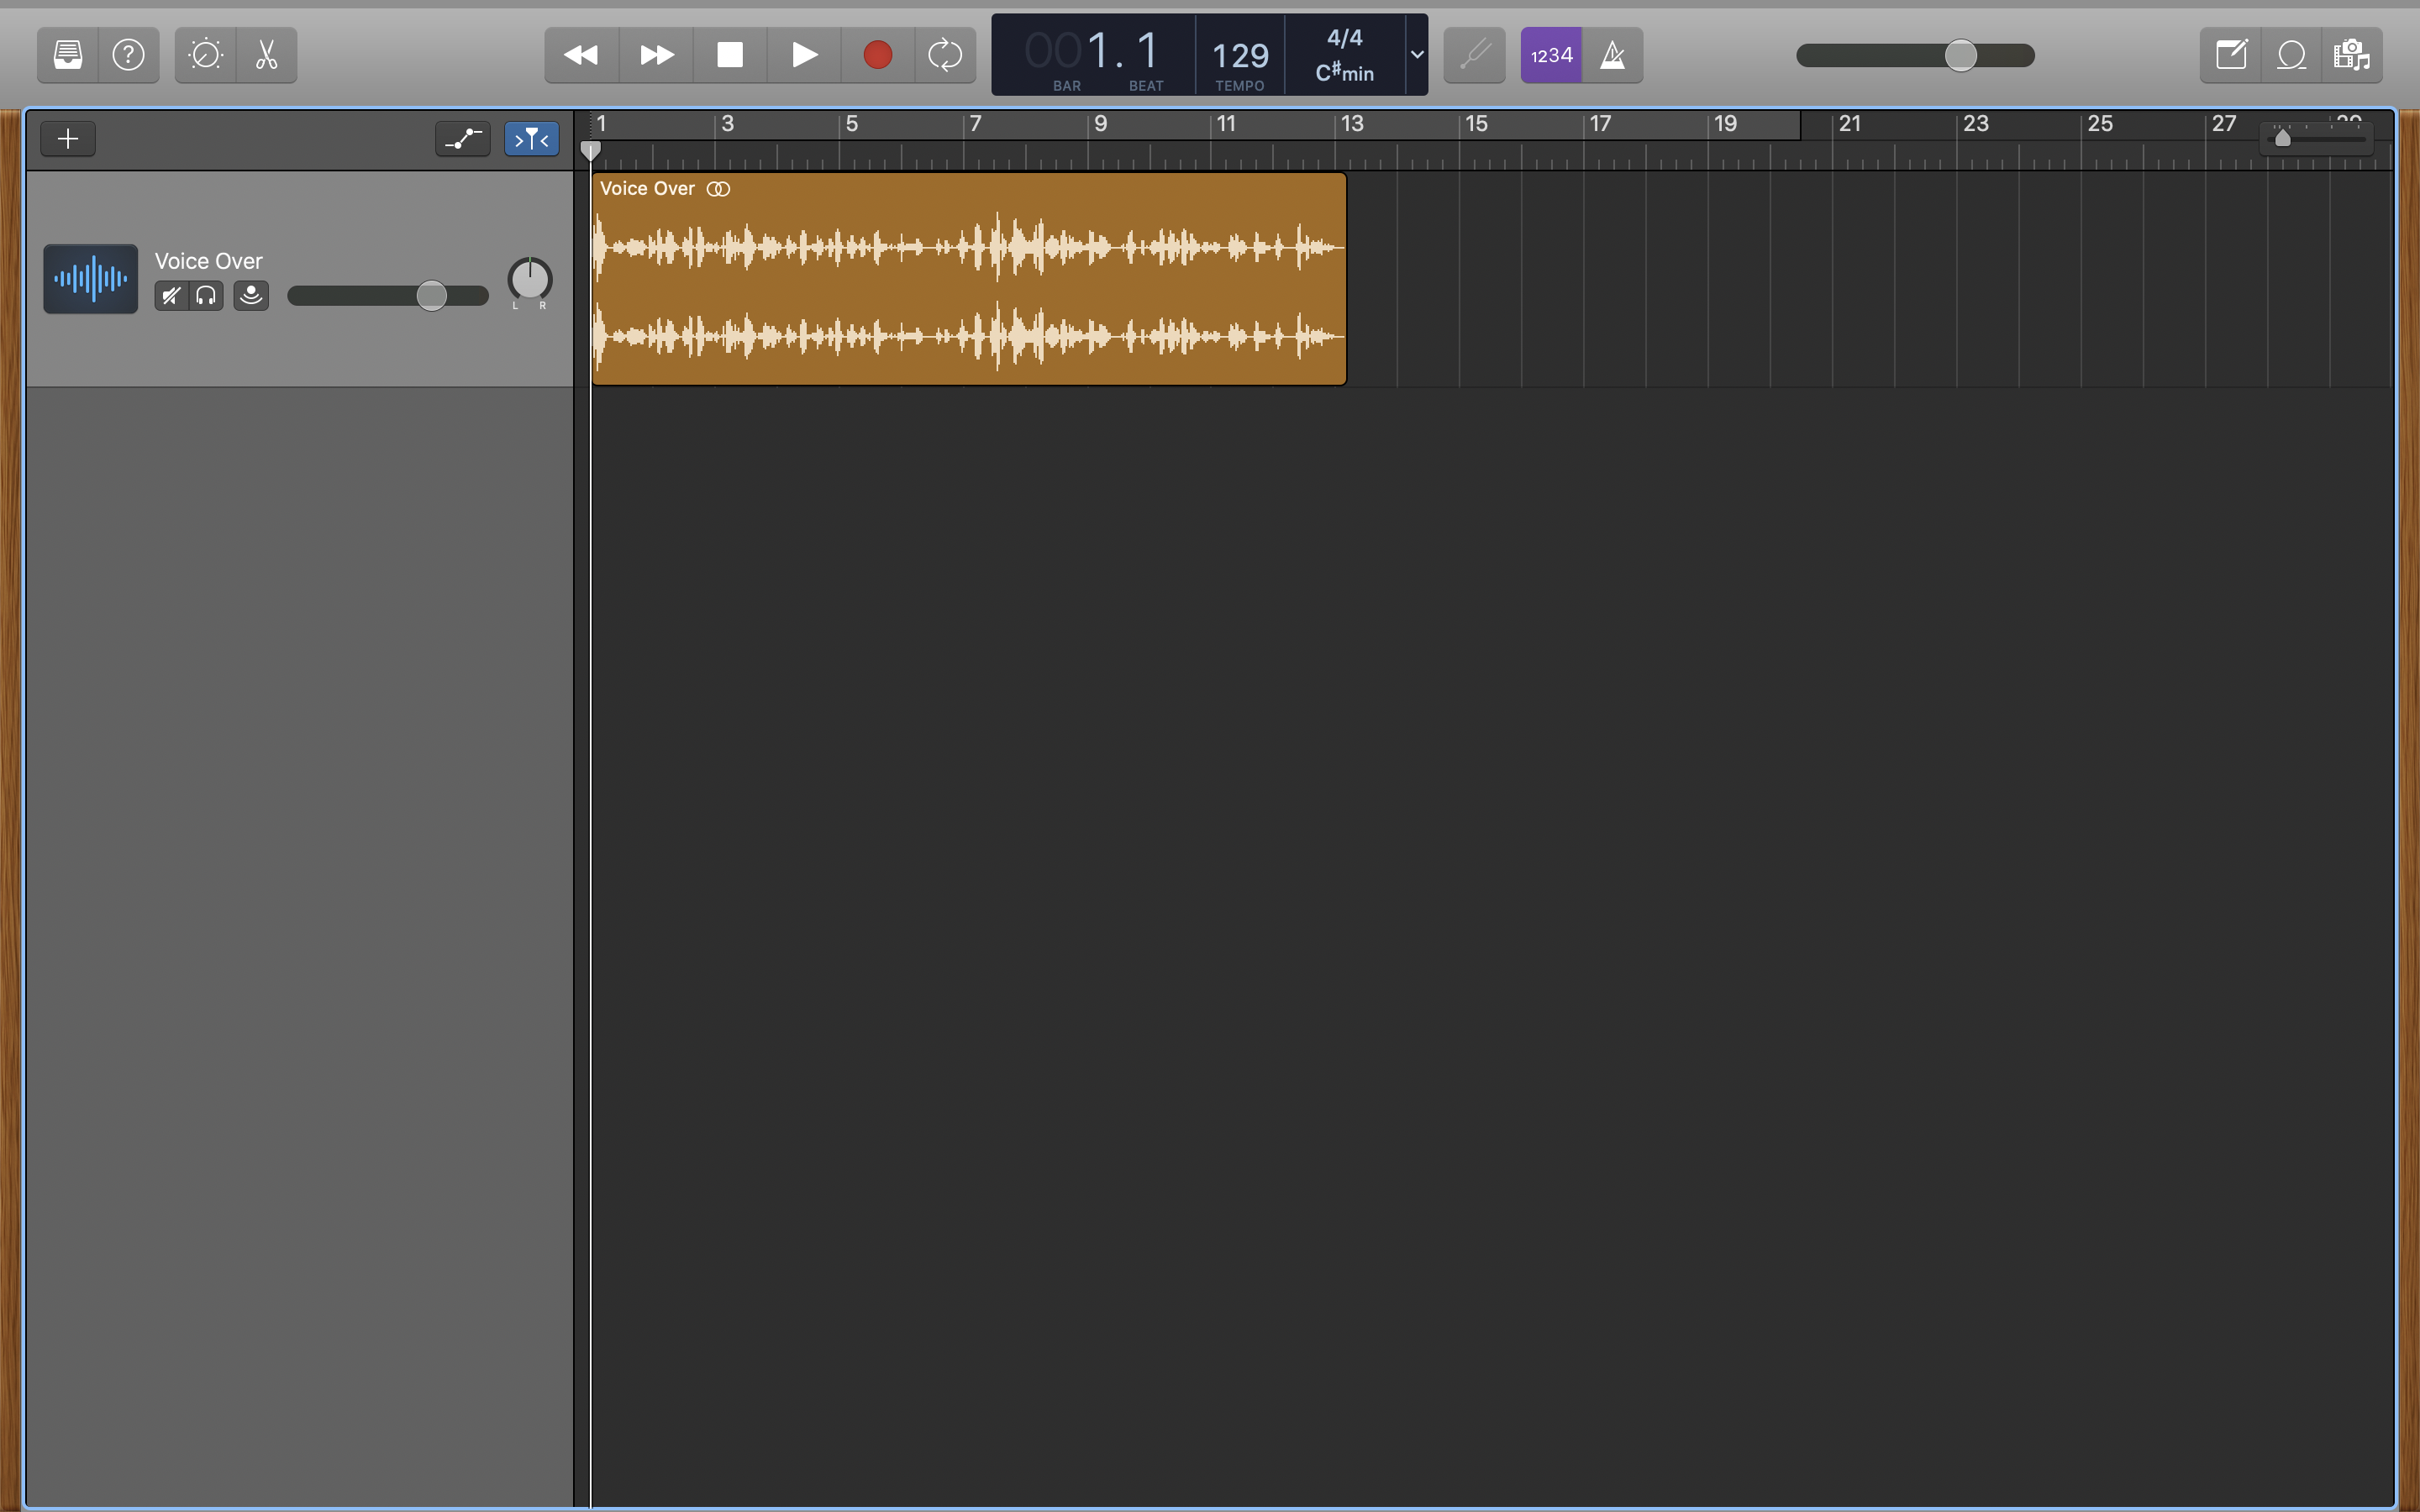
Task: Enable Catch Playhead with the arrows button
Action: point(531,138)
